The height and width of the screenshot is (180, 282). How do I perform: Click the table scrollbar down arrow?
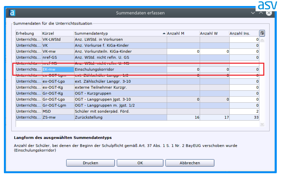(x=262, y=124)
